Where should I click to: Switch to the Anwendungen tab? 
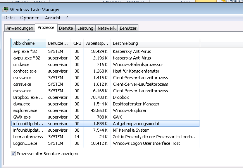tap(19, 28)
